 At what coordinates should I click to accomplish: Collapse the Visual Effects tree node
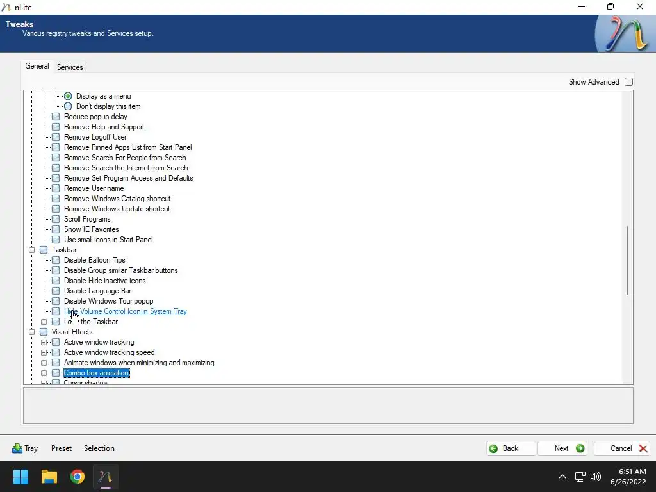(x=31, y=332)
